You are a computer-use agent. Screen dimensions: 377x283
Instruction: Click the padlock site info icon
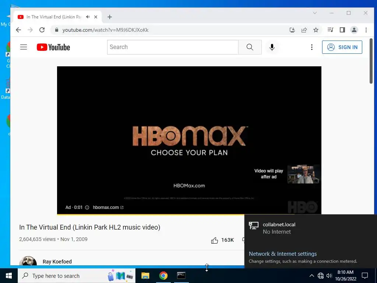pyautogui.click(x=56, y=30)
